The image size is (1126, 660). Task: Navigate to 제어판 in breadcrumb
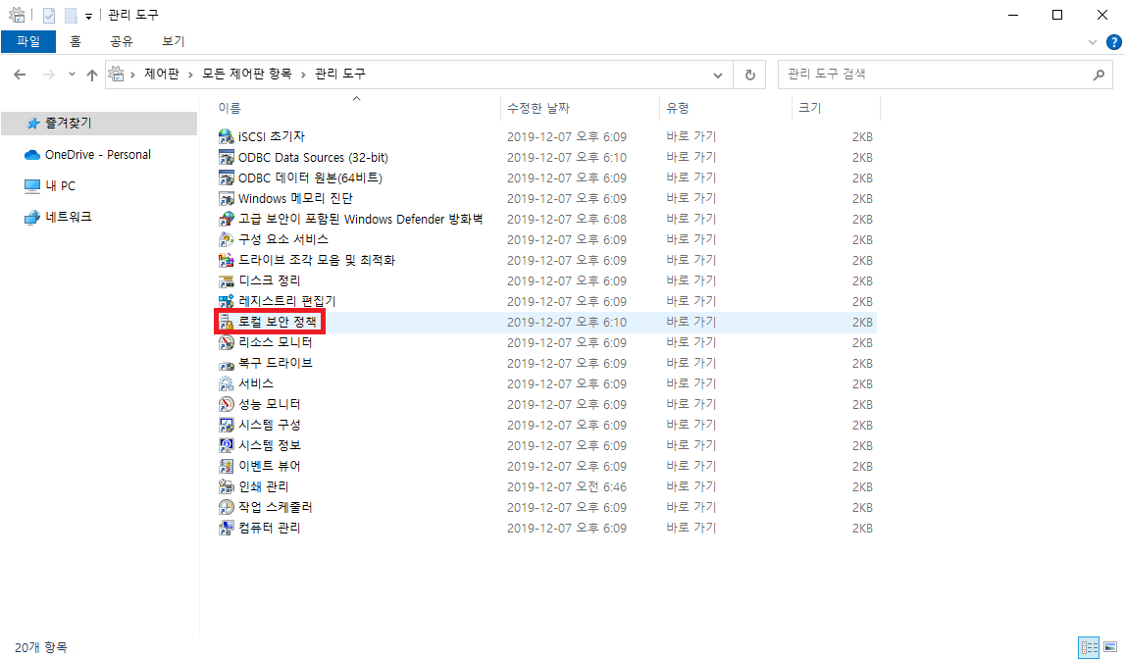tap(162, 74)
